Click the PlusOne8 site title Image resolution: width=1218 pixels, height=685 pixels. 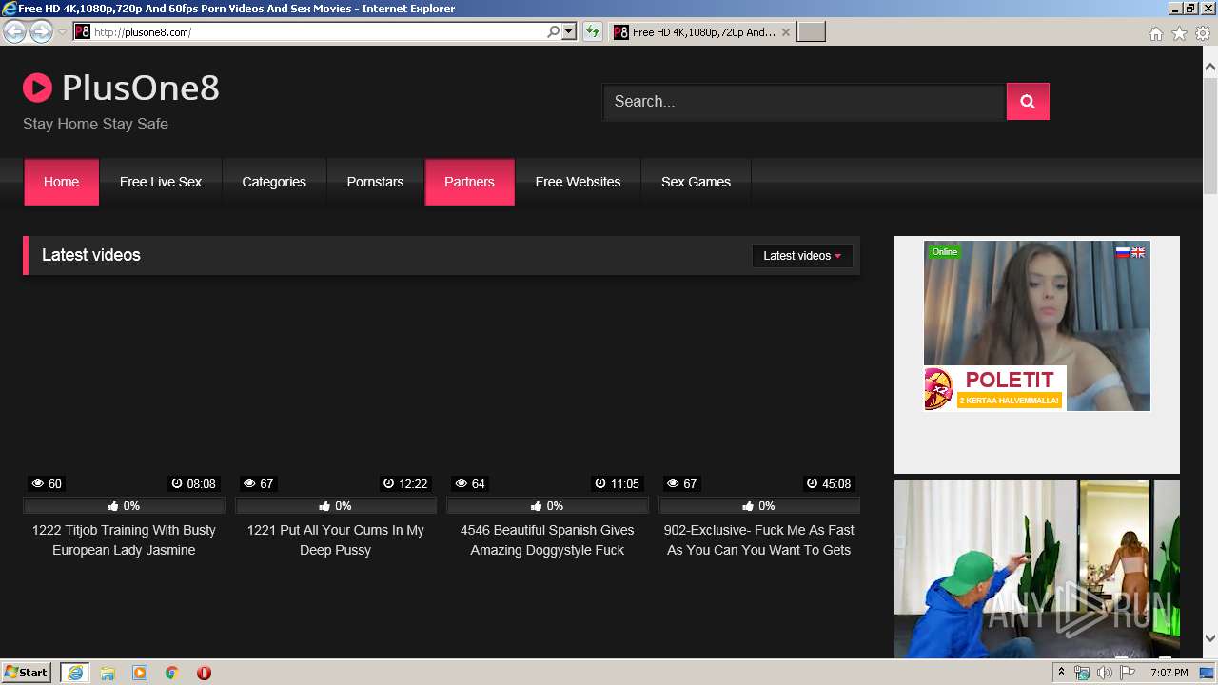point(141,88)
